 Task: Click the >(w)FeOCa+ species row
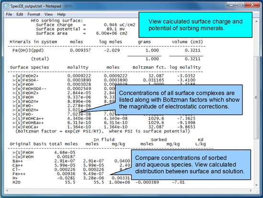104,127
